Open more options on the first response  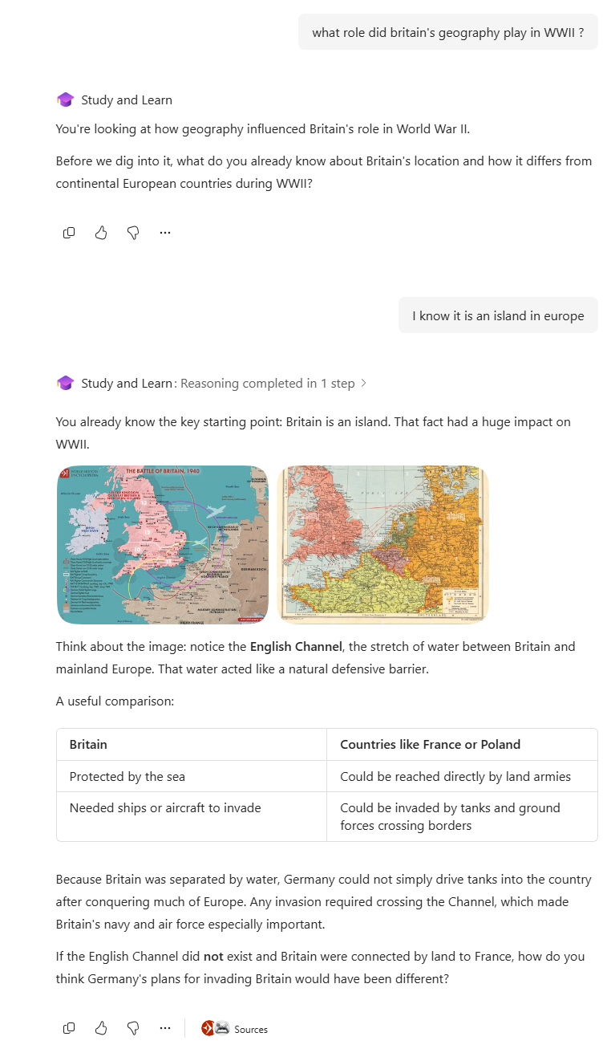coord(165,233)
